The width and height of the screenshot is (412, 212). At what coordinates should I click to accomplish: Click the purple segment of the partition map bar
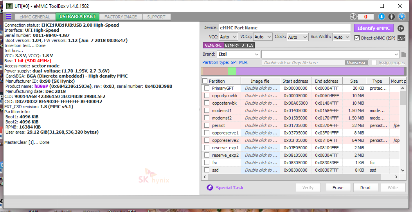[x=319, y=71]
